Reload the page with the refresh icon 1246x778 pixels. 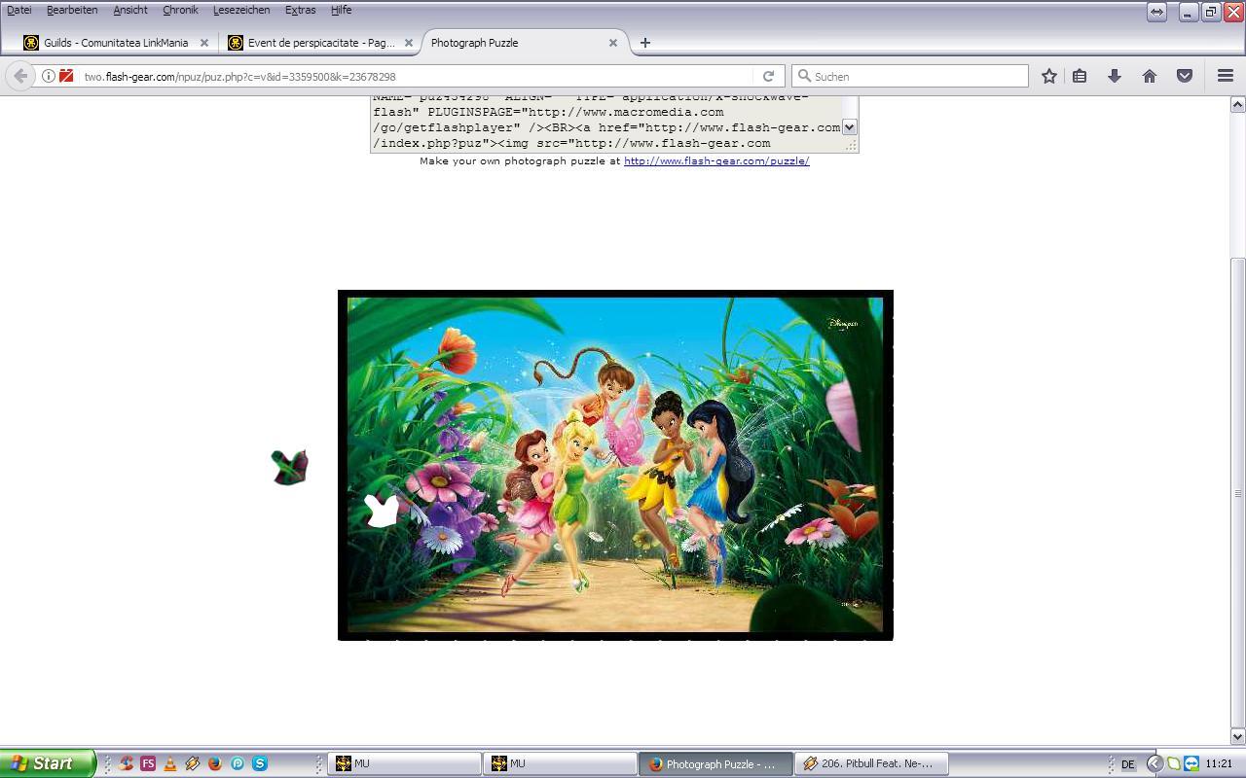tap(768, 76)
